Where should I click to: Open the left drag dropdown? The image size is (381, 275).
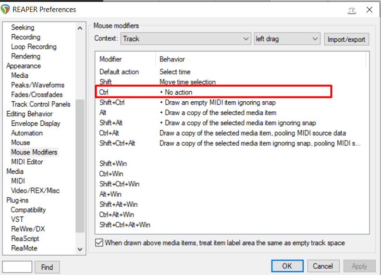pyautogui.click(x=287, y=39)
